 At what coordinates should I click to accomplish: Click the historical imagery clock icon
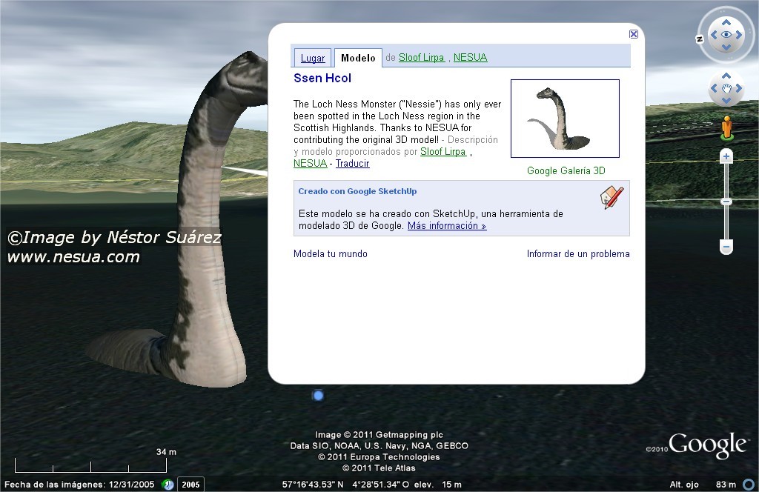(168, 485)
